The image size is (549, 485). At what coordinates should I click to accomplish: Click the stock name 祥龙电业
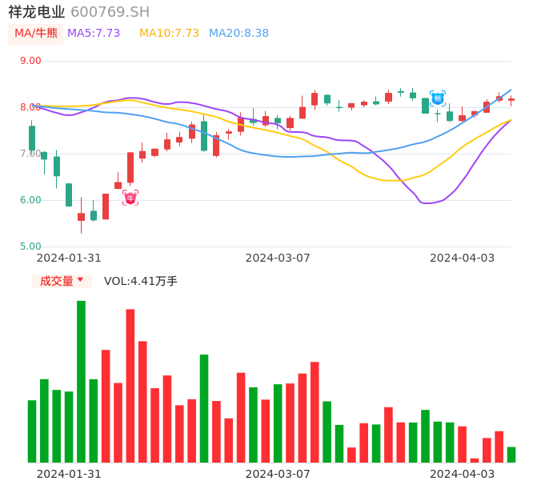pos(37,12)
